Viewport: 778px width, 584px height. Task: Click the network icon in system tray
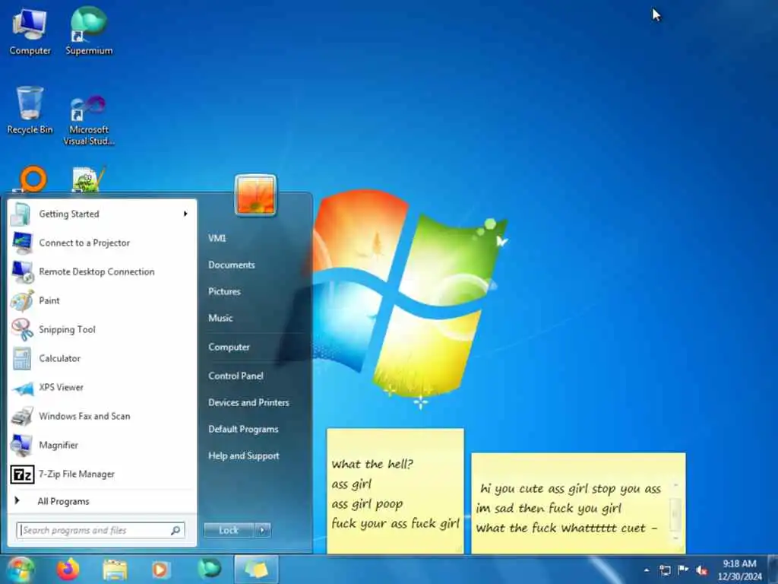[665, 570]
